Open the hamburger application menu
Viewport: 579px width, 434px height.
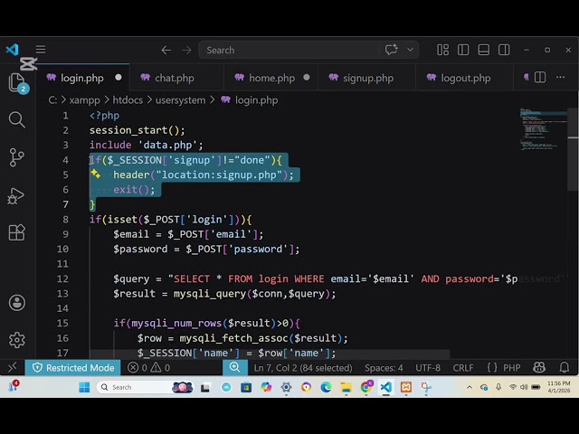41,50
